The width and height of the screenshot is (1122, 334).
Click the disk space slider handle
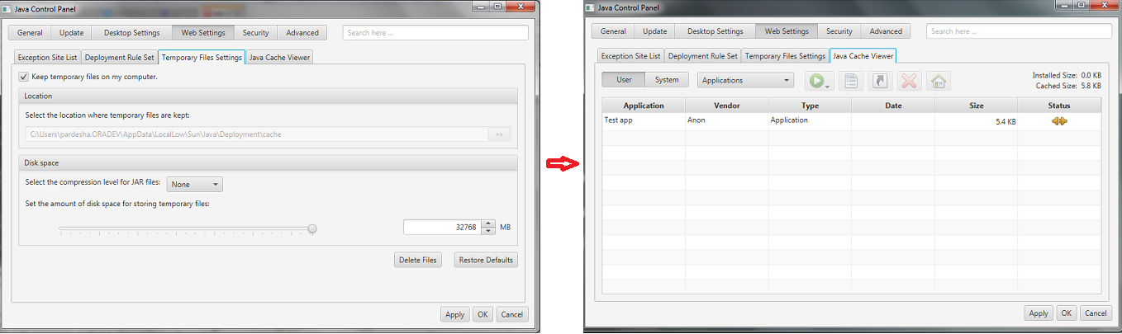pos(312,228)
